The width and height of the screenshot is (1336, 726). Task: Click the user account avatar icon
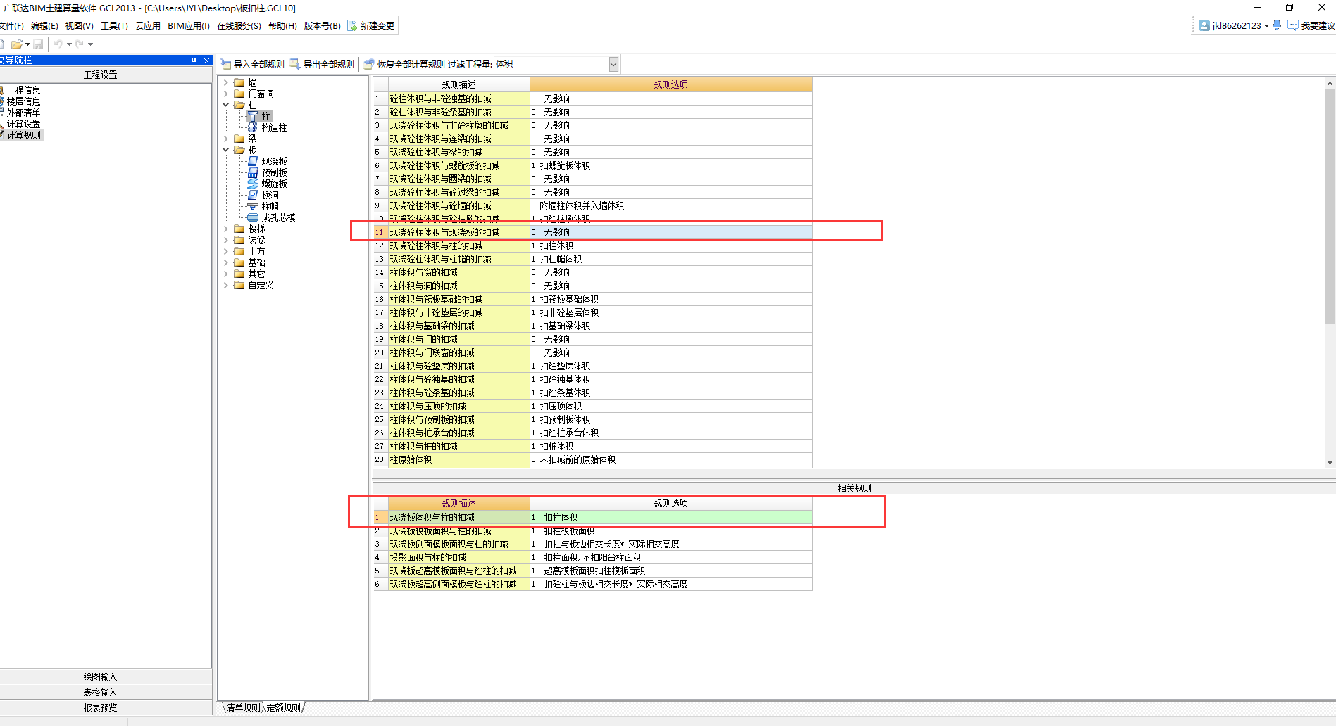pyautogui.click(x=1204, y=25)
